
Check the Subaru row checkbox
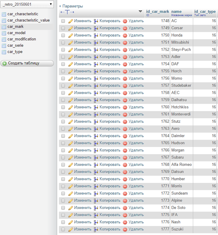pos(63,157)
